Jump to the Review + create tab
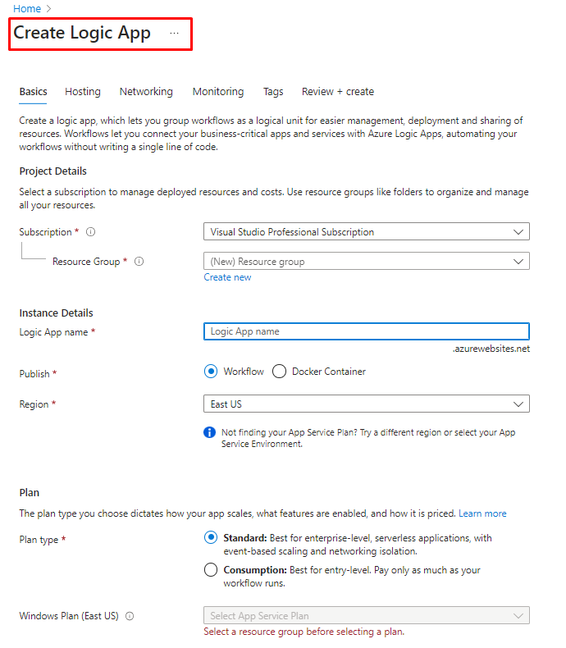Image resolution: width=566 pixels, height=648 pixels. pos(338,92)
